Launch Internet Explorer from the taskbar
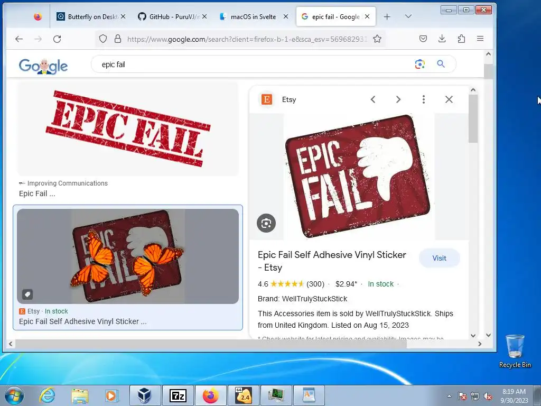Viewport: 541px width, 406px height. click(46, 395)
